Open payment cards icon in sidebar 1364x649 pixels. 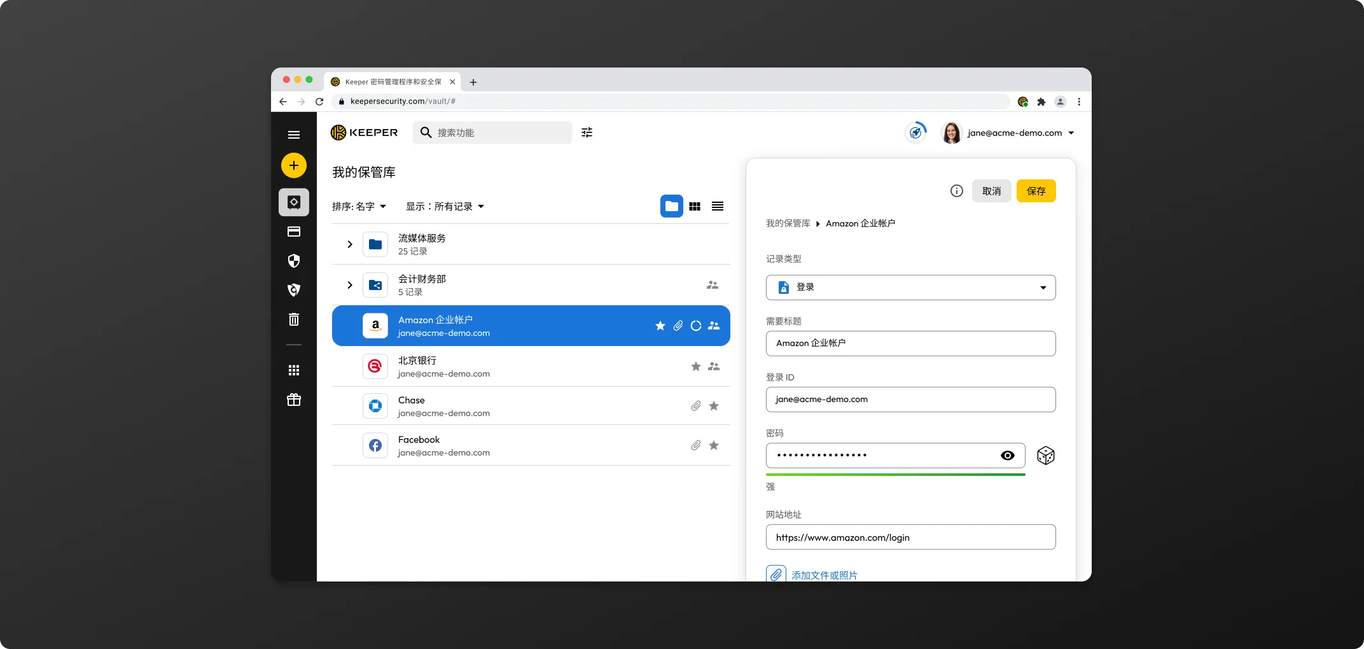point(293,232)
